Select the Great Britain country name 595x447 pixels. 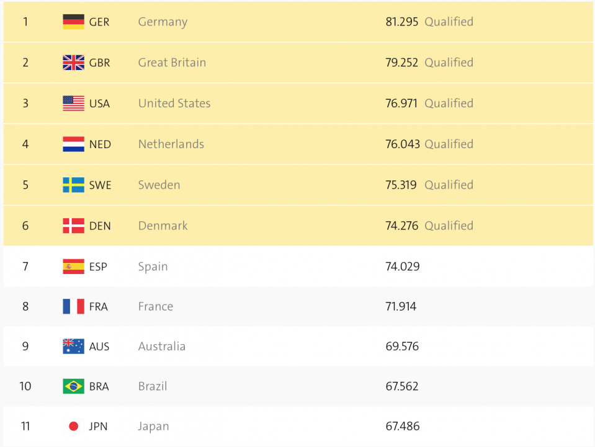(x=172, y=63)
